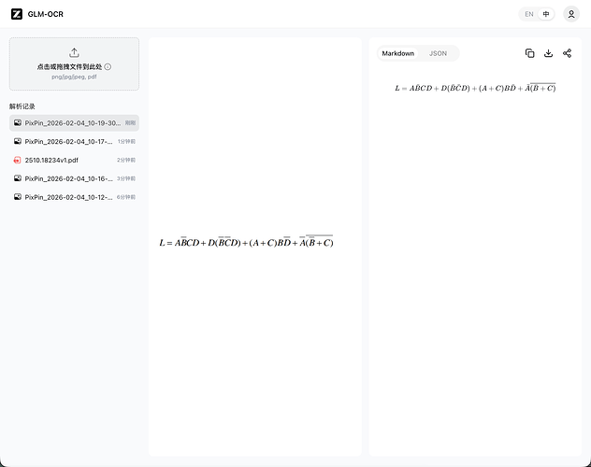This screenshot has width=591, height=467.
Task: Click the 2分钟前 timestamp
Action: (126, 160)
